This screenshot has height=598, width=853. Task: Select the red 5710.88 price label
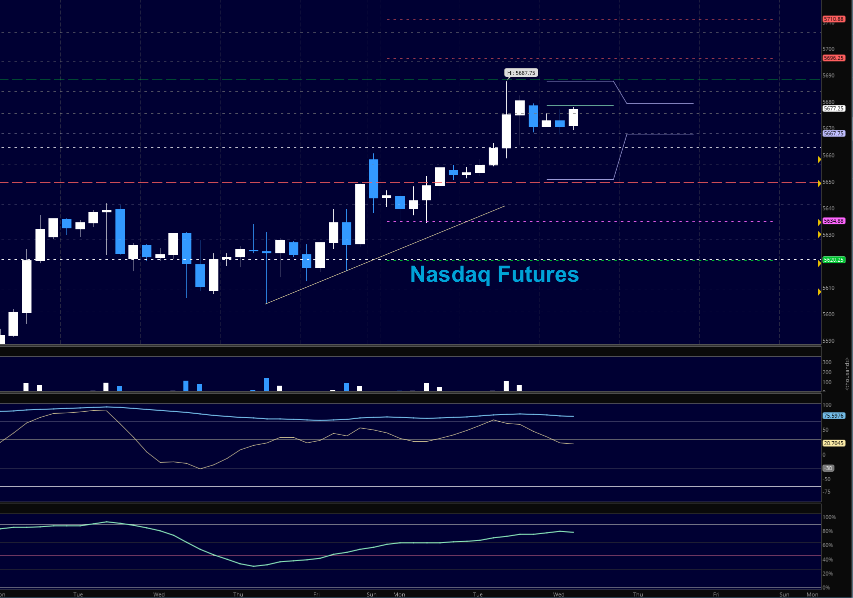[834, 19]
